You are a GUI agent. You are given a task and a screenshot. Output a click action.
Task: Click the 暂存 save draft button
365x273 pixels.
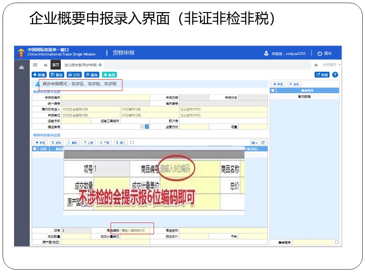pos(57,75)
